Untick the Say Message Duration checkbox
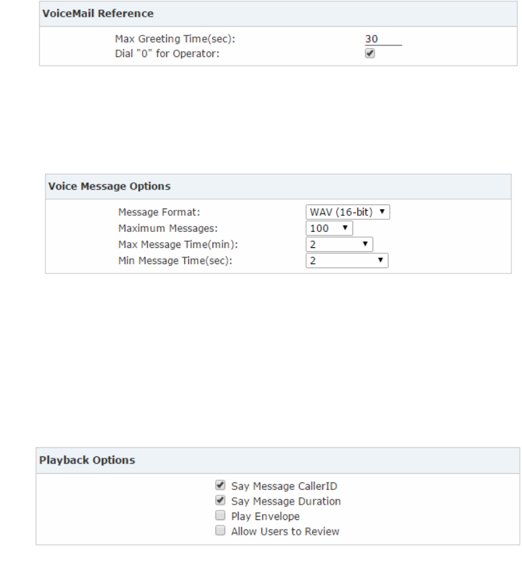Screen dimensions: 522x579 [220, 501]
